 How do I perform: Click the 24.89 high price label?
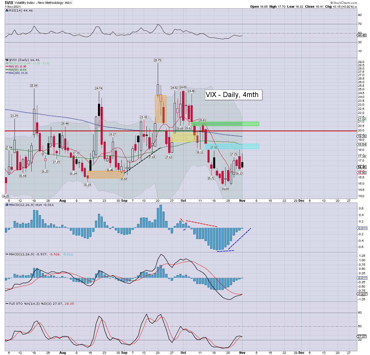pos(183,87)
